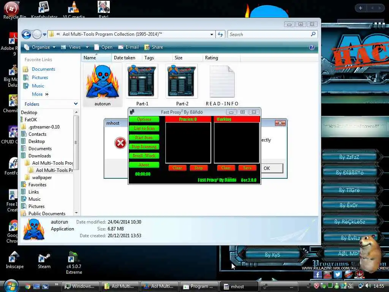Open Pictures under Favorite Links
The width and height of the screenshot is (389, 292).
point(40,78)
